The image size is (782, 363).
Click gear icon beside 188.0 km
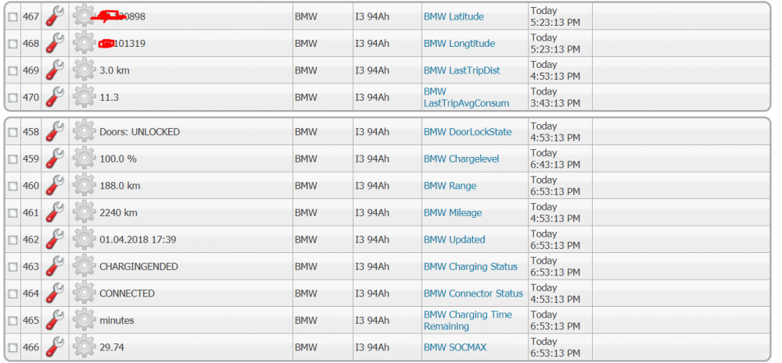click(84, 186)
